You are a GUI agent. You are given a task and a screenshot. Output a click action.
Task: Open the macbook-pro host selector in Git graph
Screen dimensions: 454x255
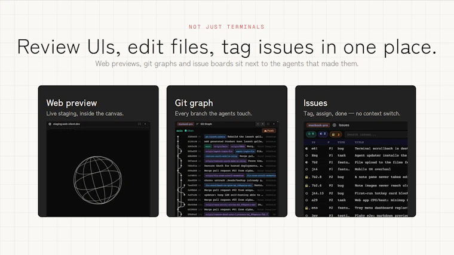tap(186, 124)
